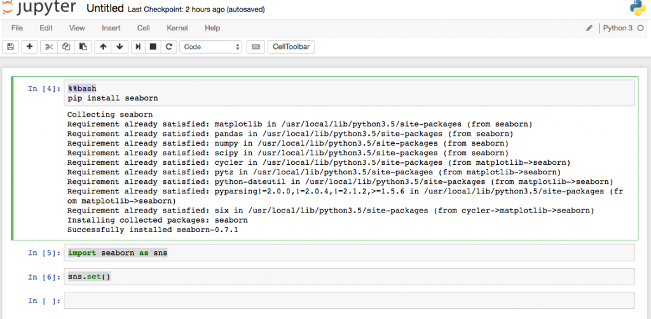This screenshot has width=651, height=319.
Task: Open the Kernel menu
Action: coord(177,28)
